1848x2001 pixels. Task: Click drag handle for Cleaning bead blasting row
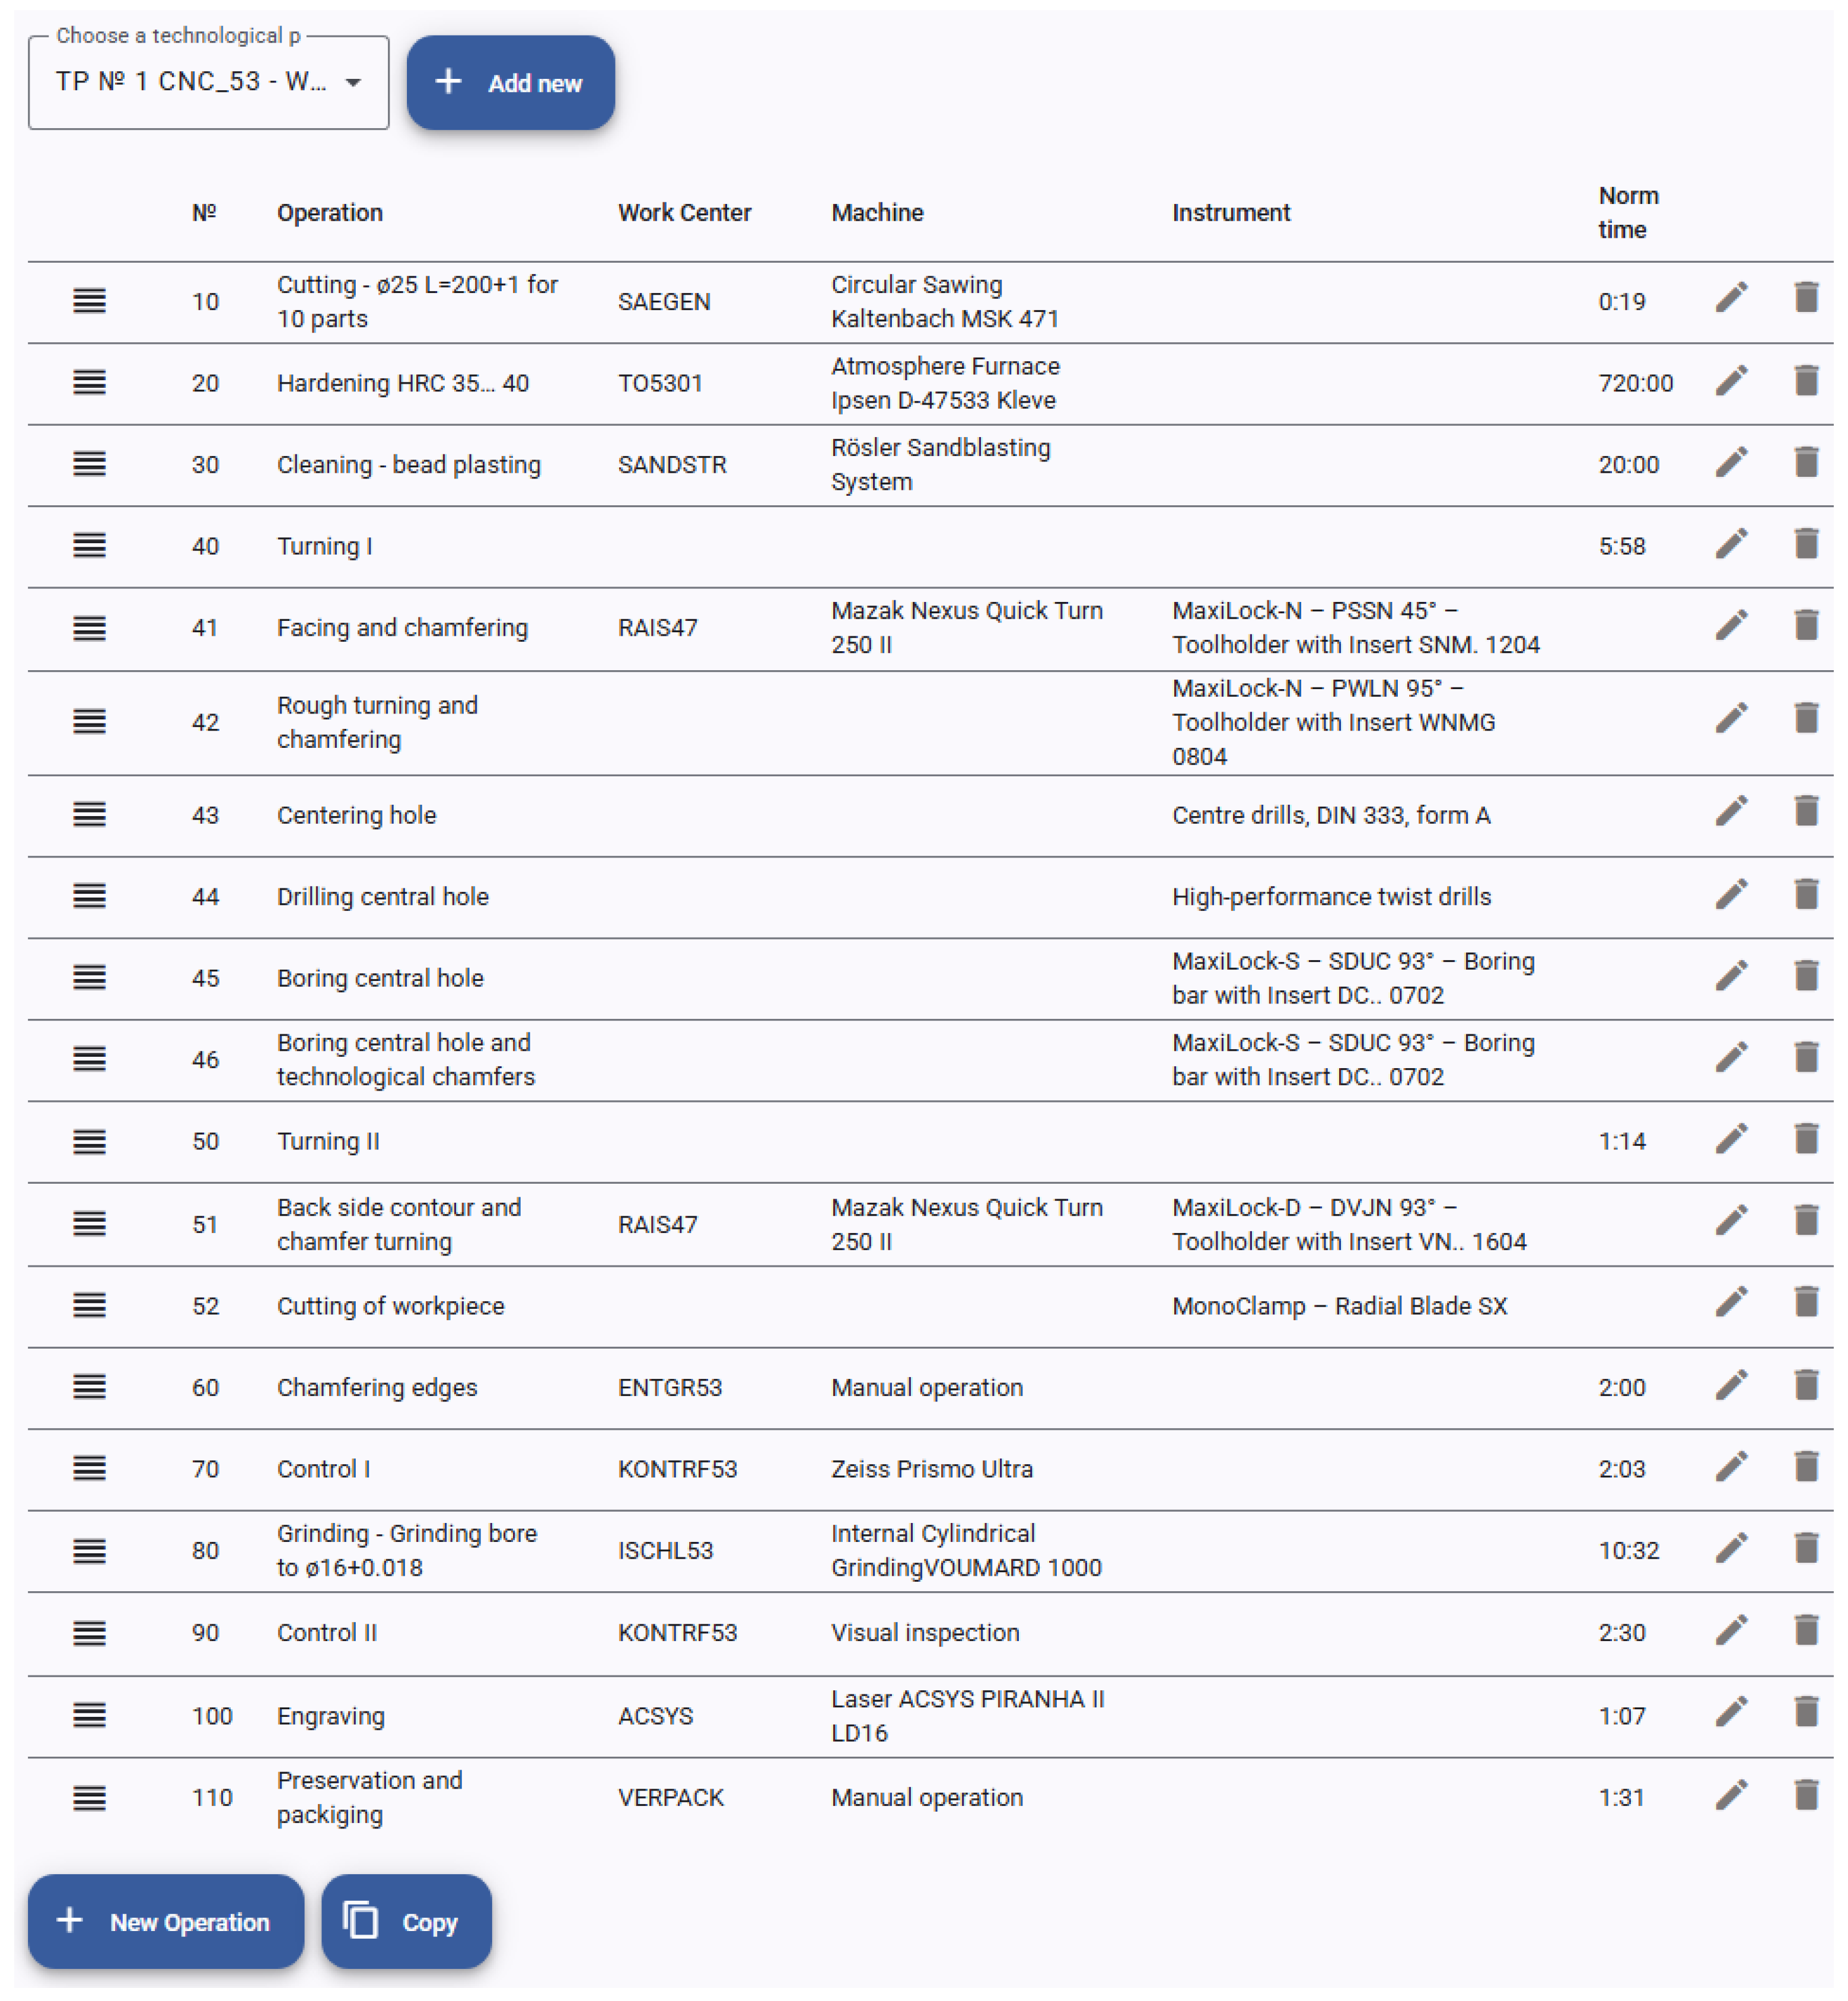[x=89, y=464]
